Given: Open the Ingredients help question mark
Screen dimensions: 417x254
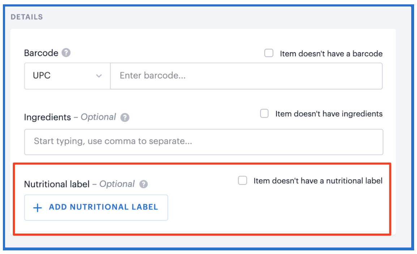Looking at the screenshot, I should [125, 117].
